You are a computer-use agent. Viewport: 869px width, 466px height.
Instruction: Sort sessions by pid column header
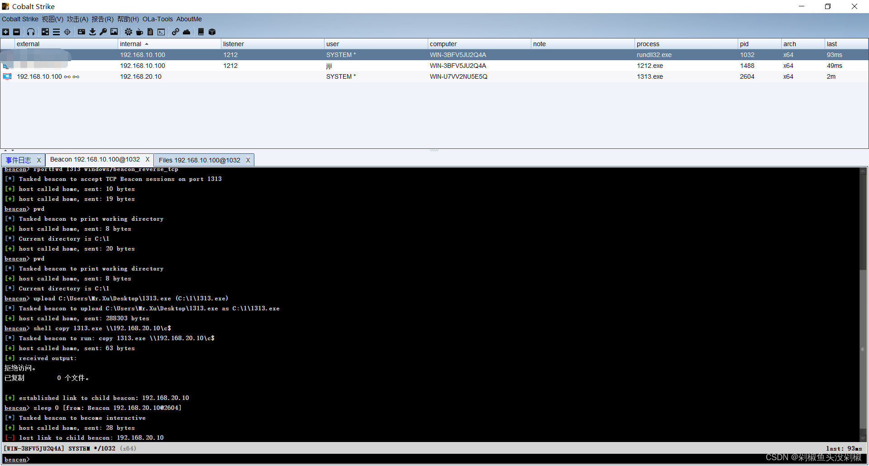click(759, 44)
